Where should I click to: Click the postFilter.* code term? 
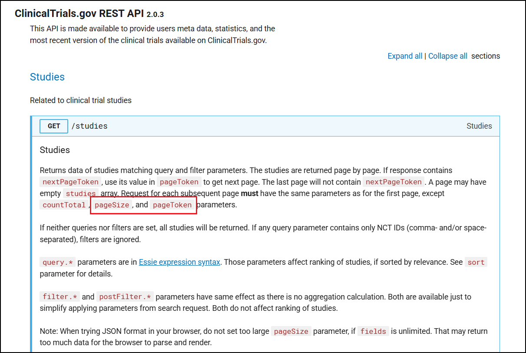[125, 297]
